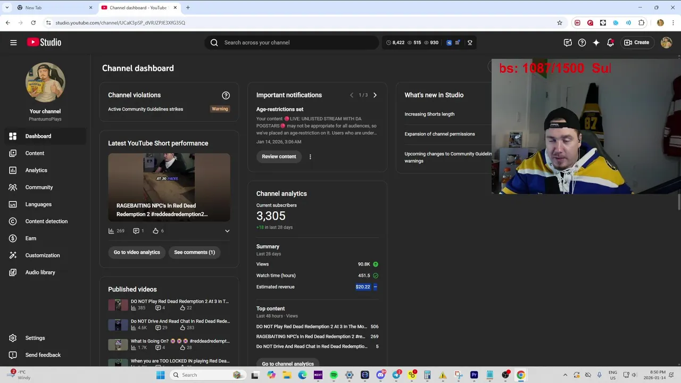Open the account avatar menu
This screenshot has height=383, width=681.
pyautogui.click(x=666, y=43)
